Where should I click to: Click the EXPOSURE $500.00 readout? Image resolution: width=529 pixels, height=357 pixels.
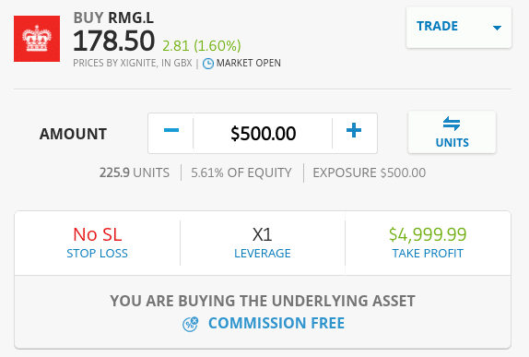(x=369, y=173)
